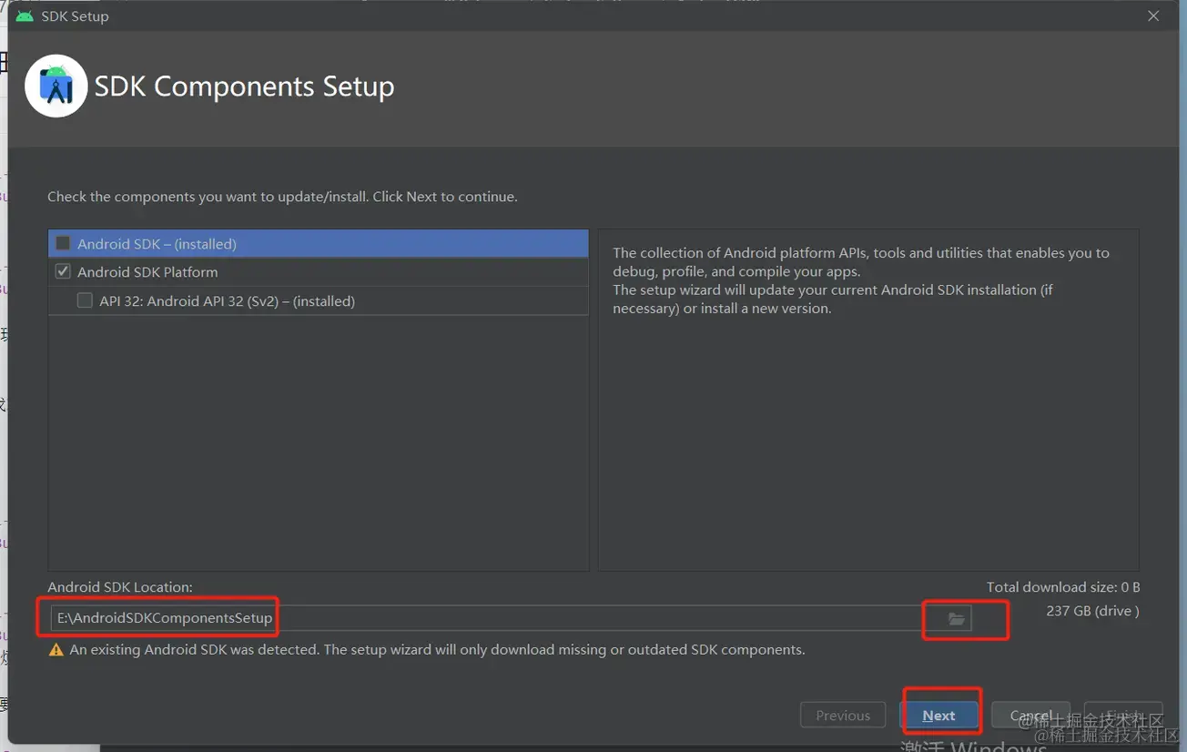
Task: Click the 'Total download size: 0 B' text
Action: pos(1063,587)
